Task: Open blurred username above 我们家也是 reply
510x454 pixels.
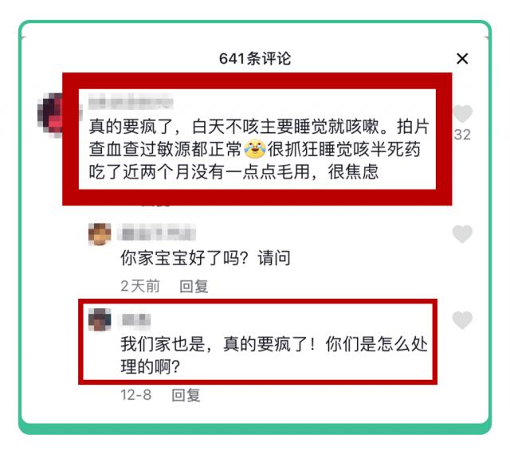Action: point(136,319)
